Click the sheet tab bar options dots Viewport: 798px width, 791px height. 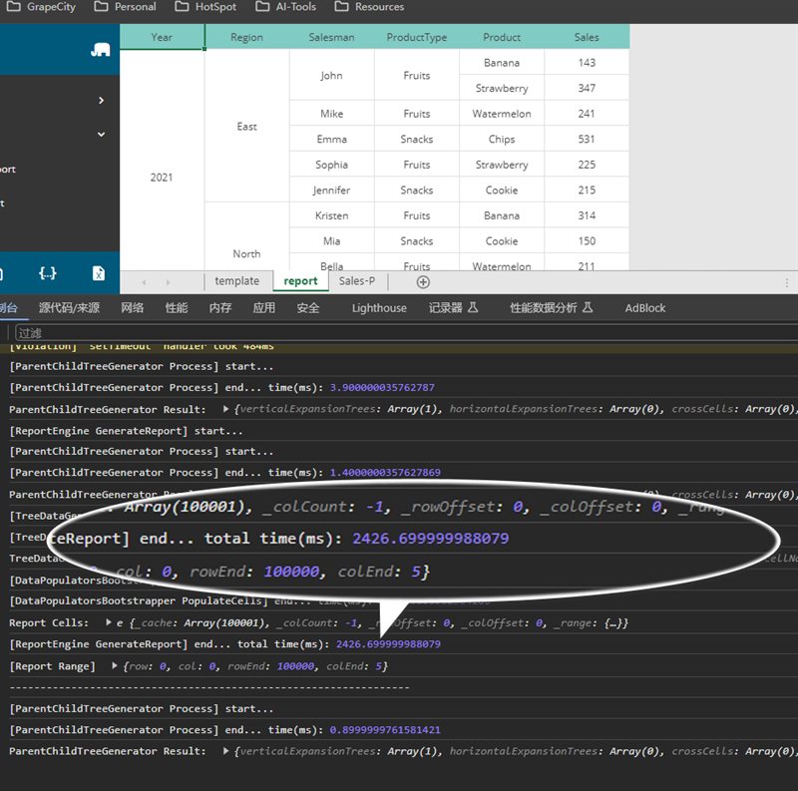click(786, 282)
